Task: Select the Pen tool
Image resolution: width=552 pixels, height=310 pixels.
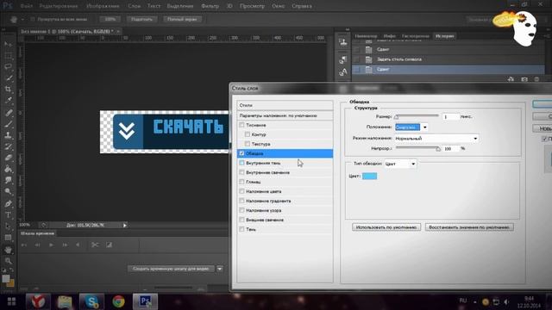Action: click(x=8, y=203)
